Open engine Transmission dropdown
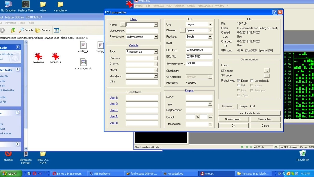This screenshot has height=177, width=314. tap(210, 124)
